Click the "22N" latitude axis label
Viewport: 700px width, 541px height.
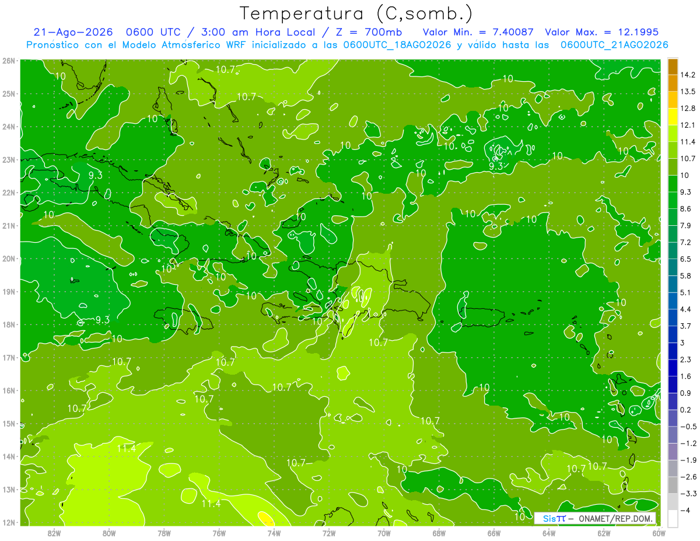pos(8,193)
